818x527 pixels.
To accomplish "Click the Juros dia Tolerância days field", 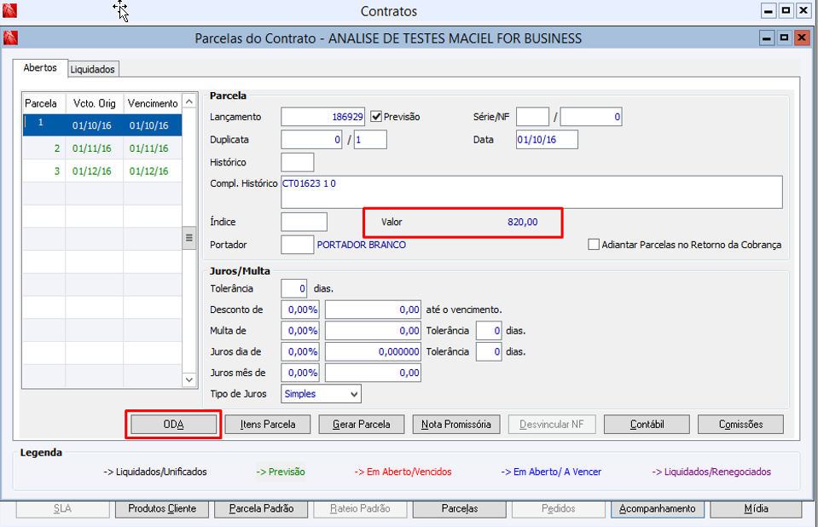I will (489, 351).
